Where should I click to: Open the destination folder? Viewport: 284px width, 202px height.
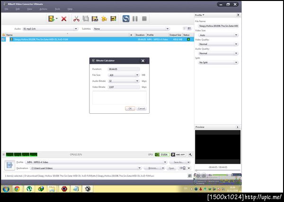pyautogui.click(x=171, y=168)
